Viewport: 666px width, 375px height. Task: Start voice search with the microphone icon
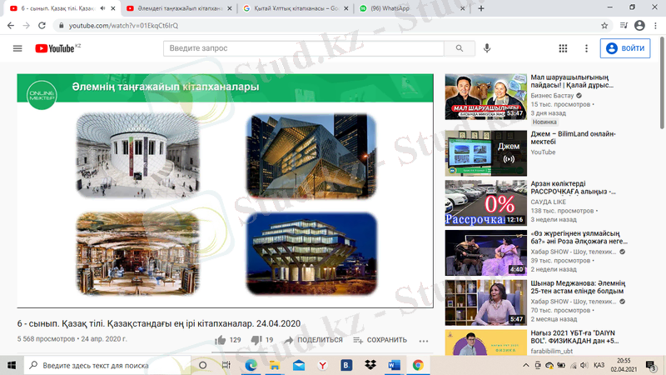pos(487,48)
